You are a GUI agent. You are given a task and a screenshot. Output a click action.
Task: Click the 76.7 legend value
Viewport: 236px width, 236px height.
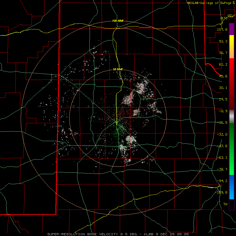(x=223, y=53)
